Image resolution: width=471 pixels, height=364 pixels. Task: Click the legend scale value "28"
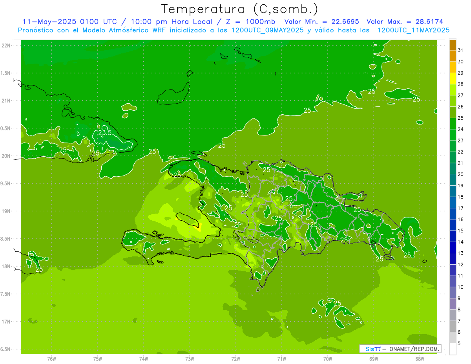(x=461, y=84)
